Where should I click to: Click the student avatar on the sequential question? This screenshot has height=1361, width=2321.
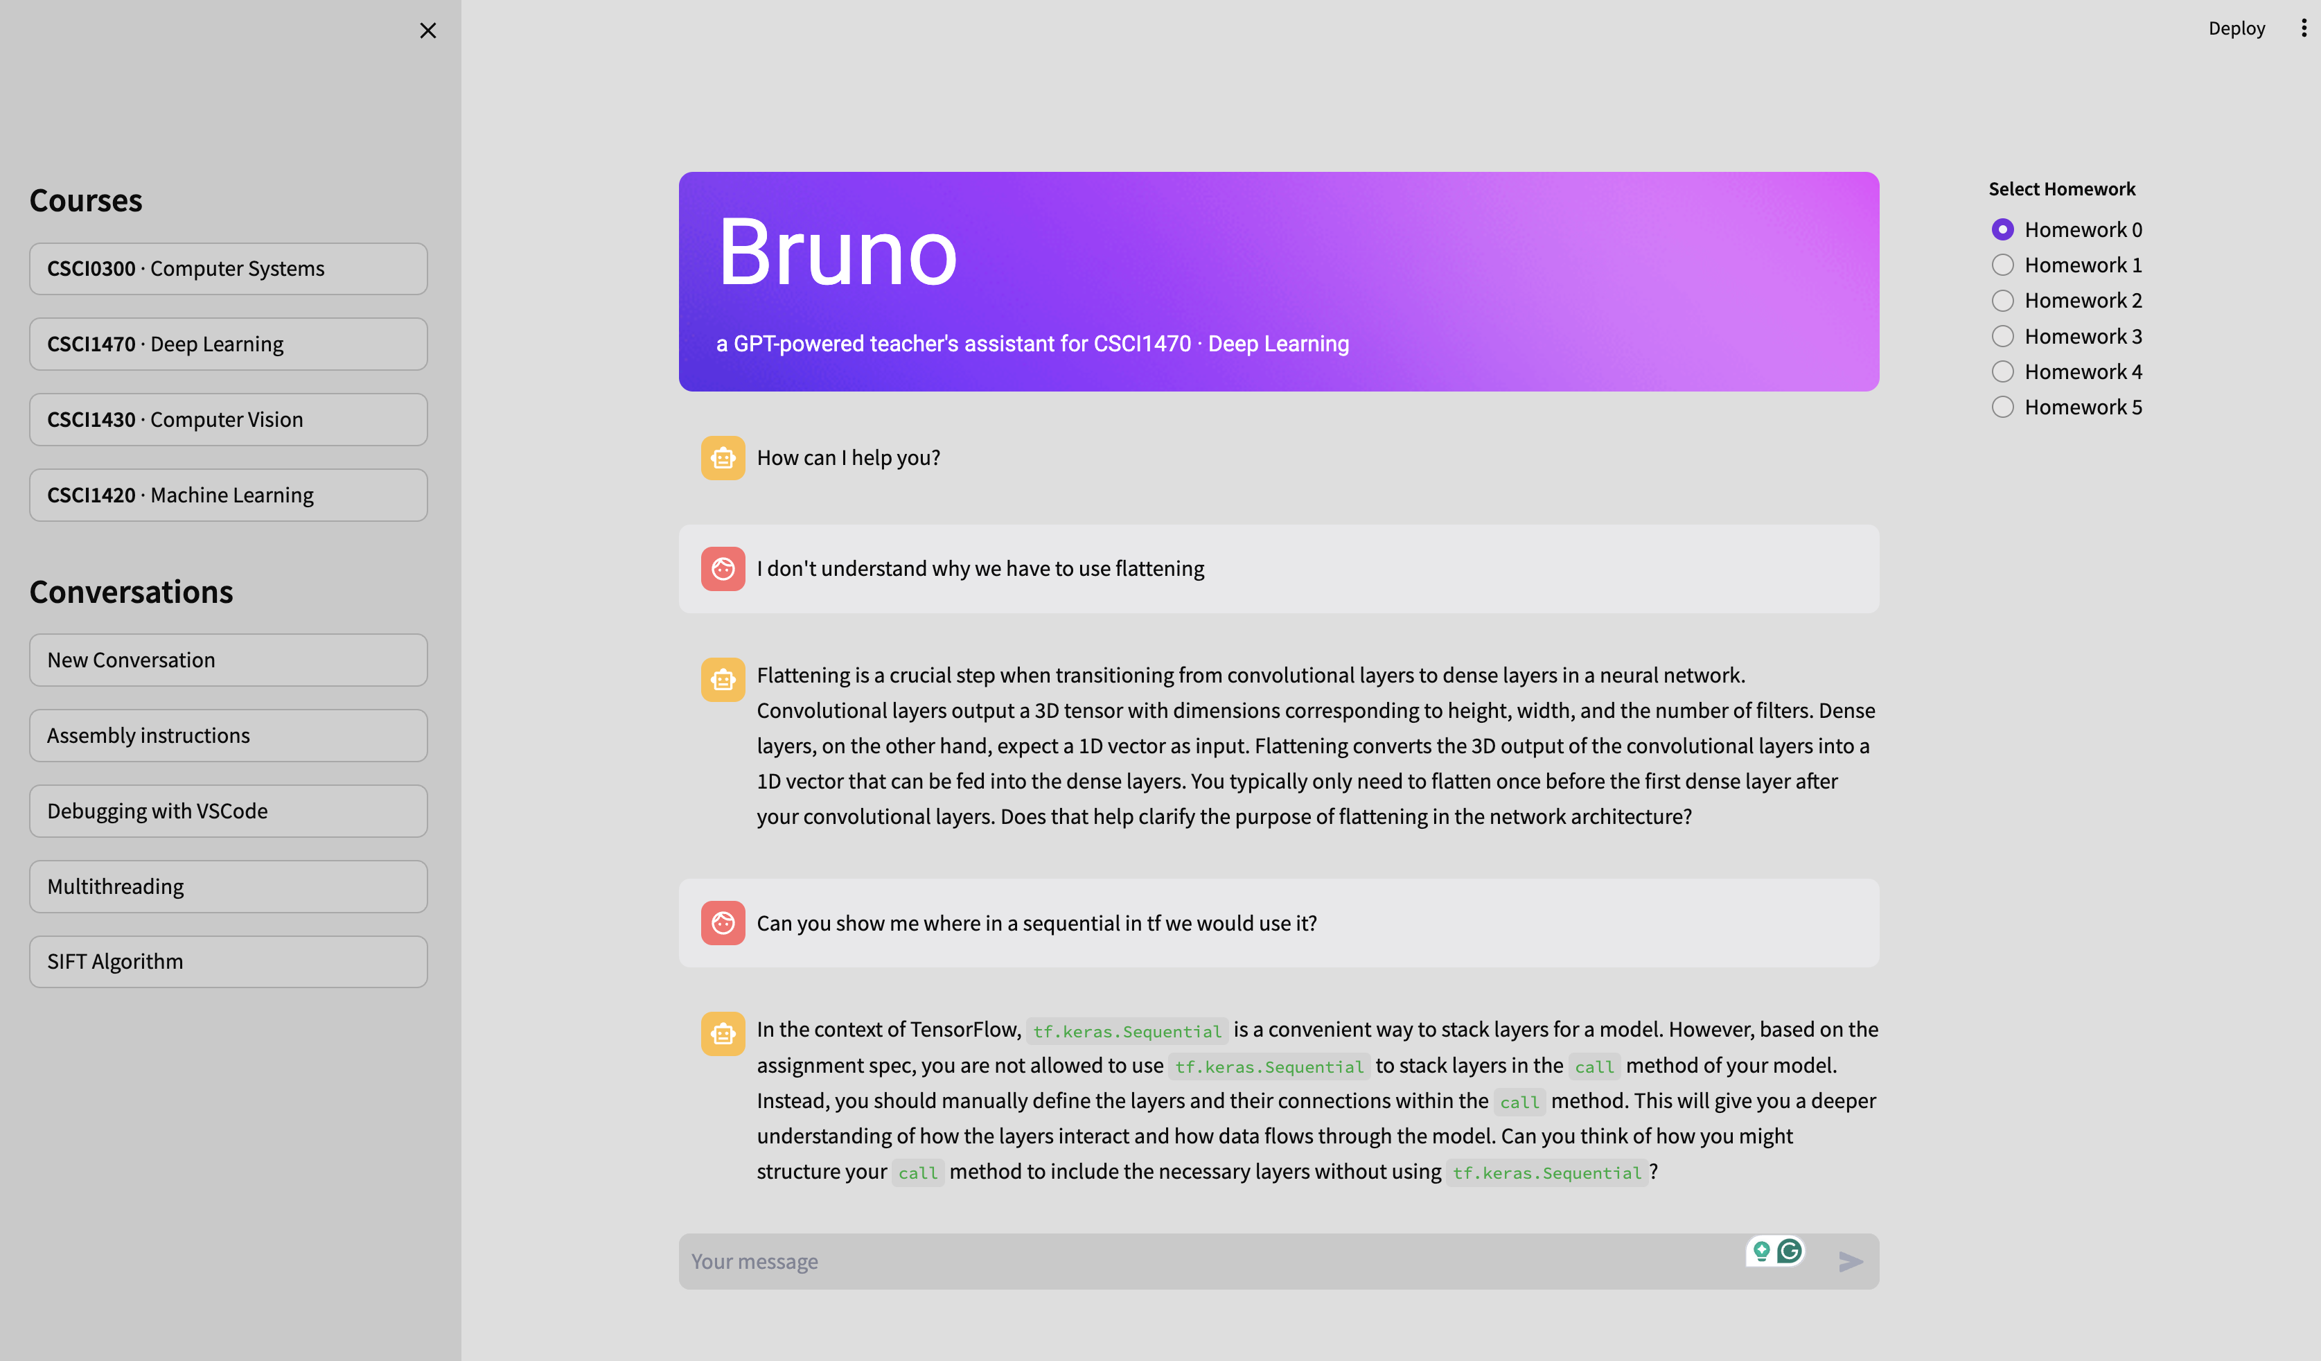[723, 922]
